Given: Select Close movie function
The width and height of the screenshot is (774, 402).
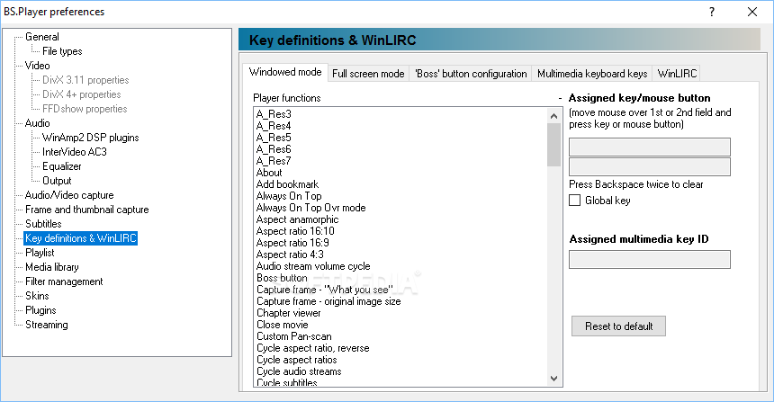Looking at the screenshot, I should tap(283, 325).
